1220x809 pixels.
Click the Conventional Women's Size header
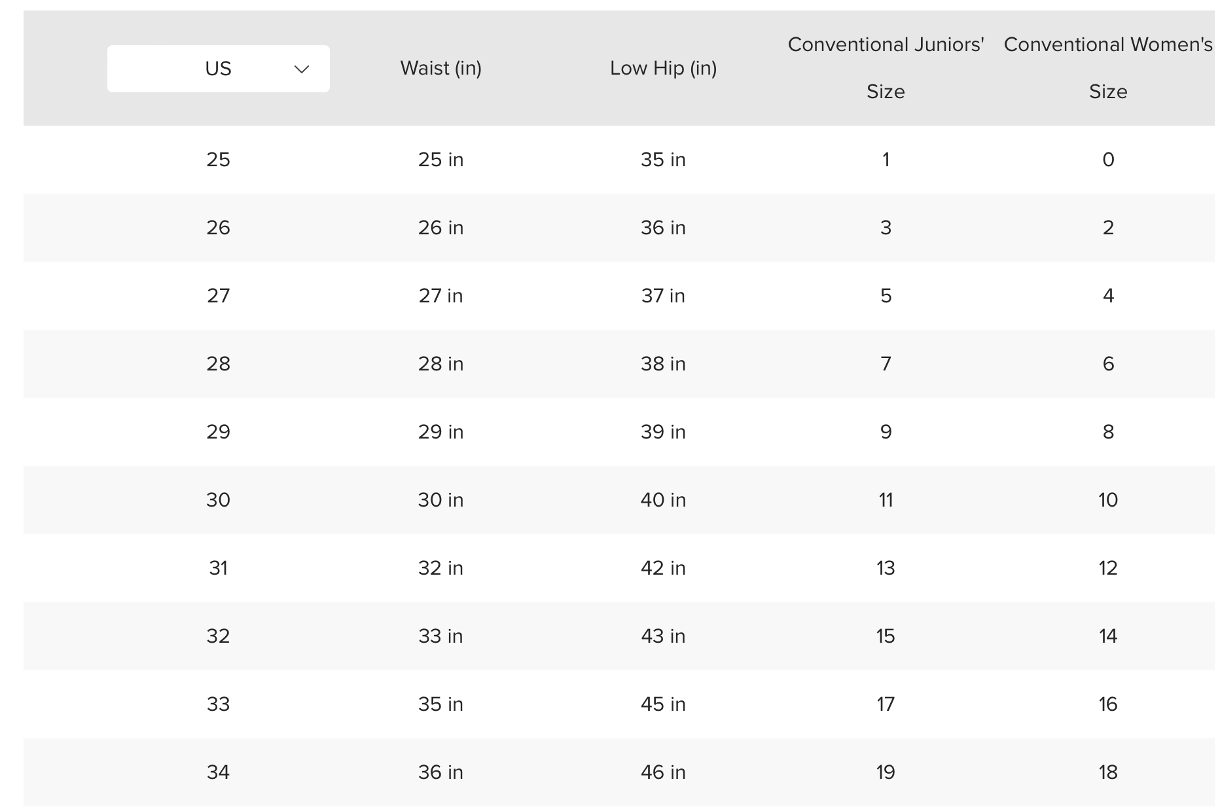[x=1108, y=68]
